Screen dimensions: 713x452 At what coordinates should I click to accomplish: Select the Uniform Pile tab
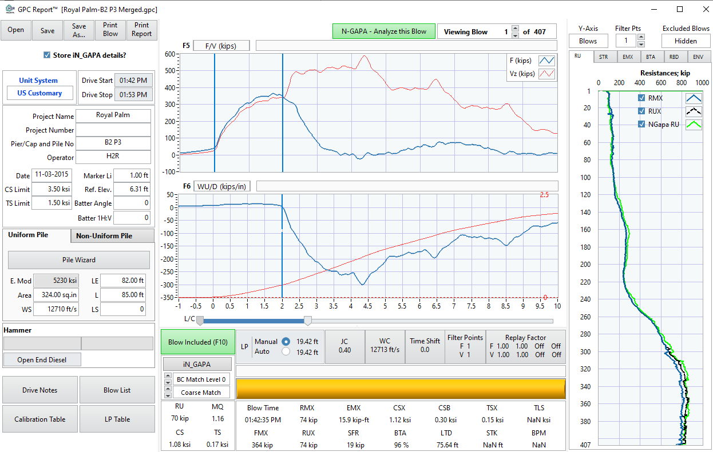pyautogui.click(x=36, y=235)
